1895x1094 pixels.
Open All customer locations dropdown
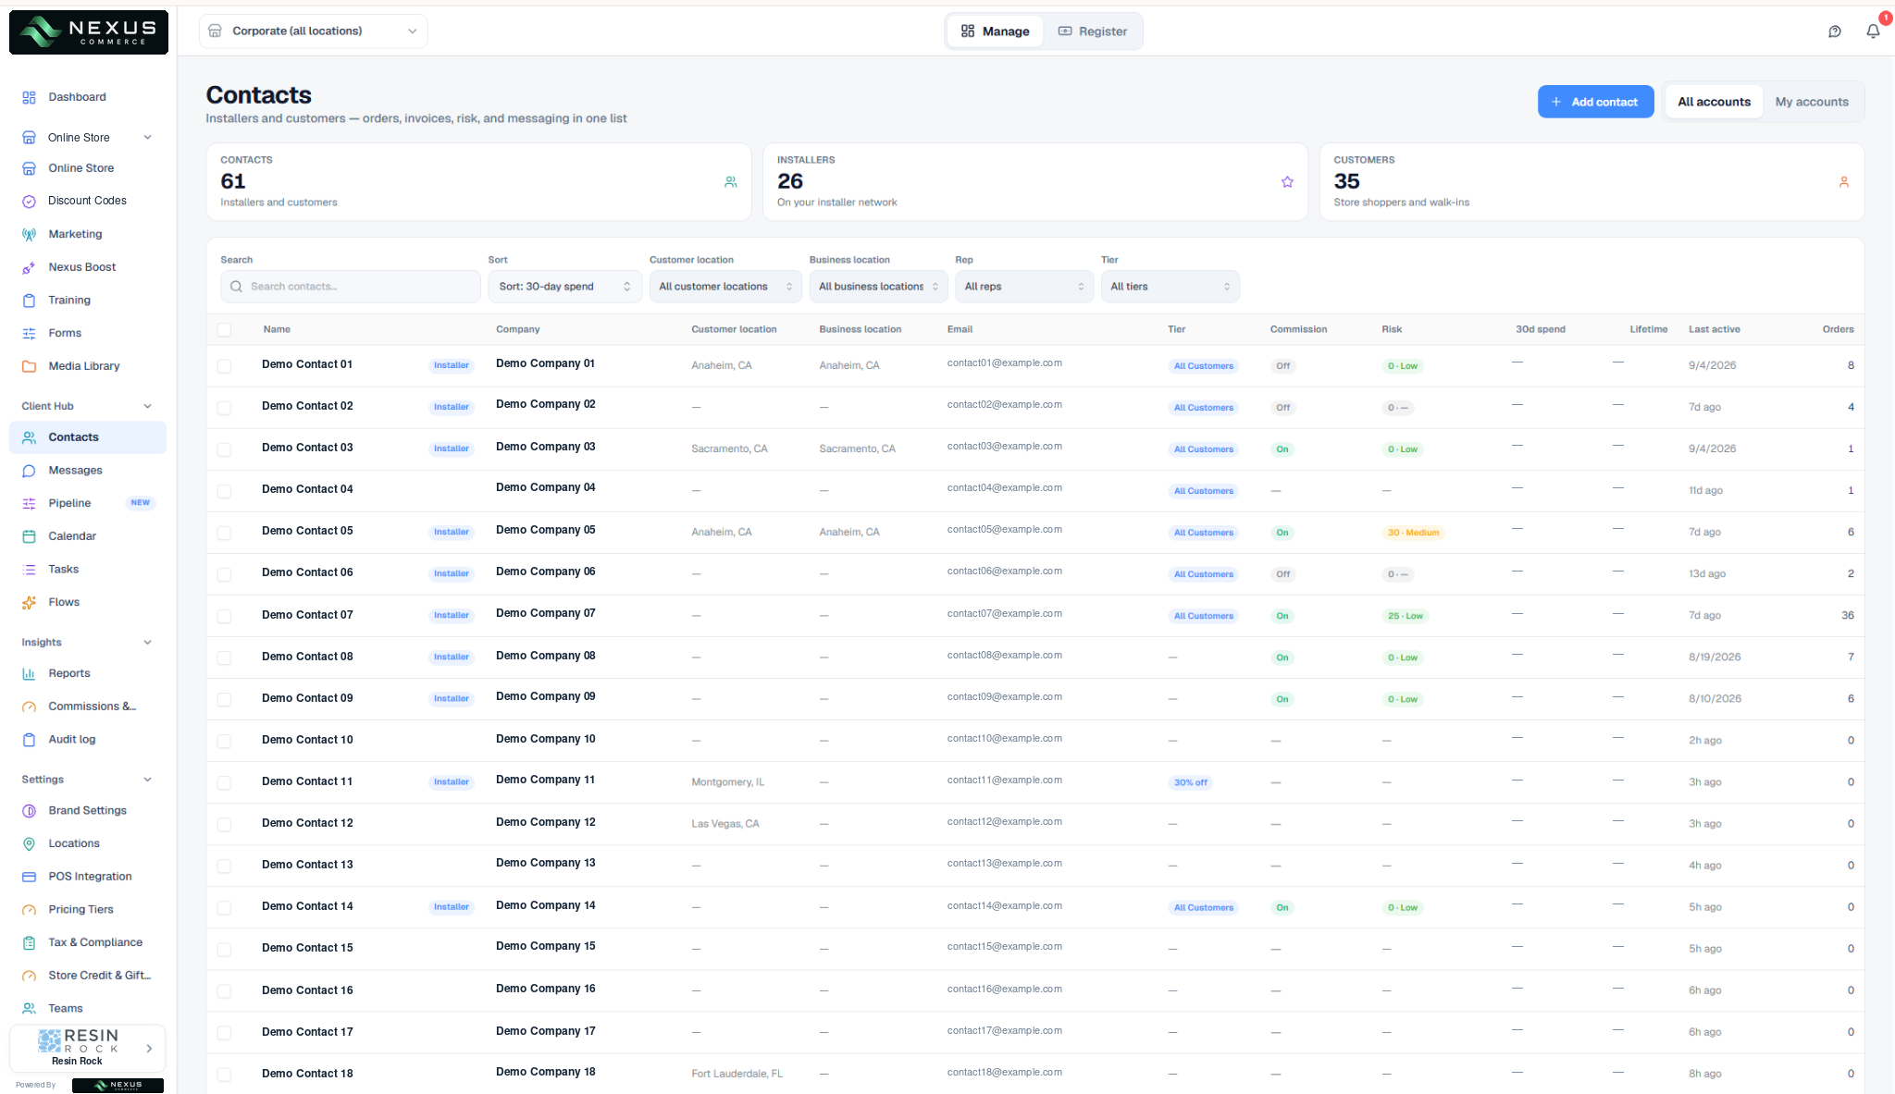point(725,287)
